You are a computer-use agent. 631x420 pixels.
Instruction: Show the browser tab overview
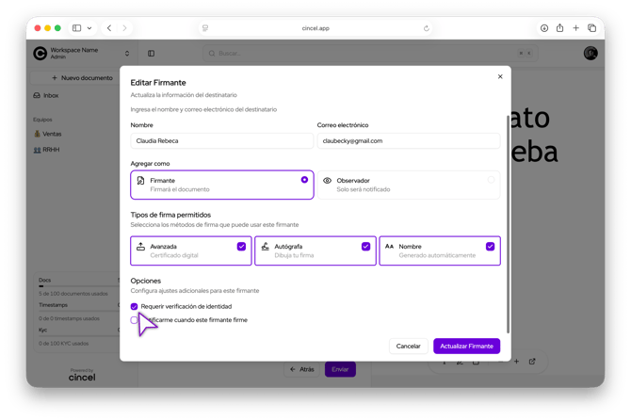tap(592, 28)
